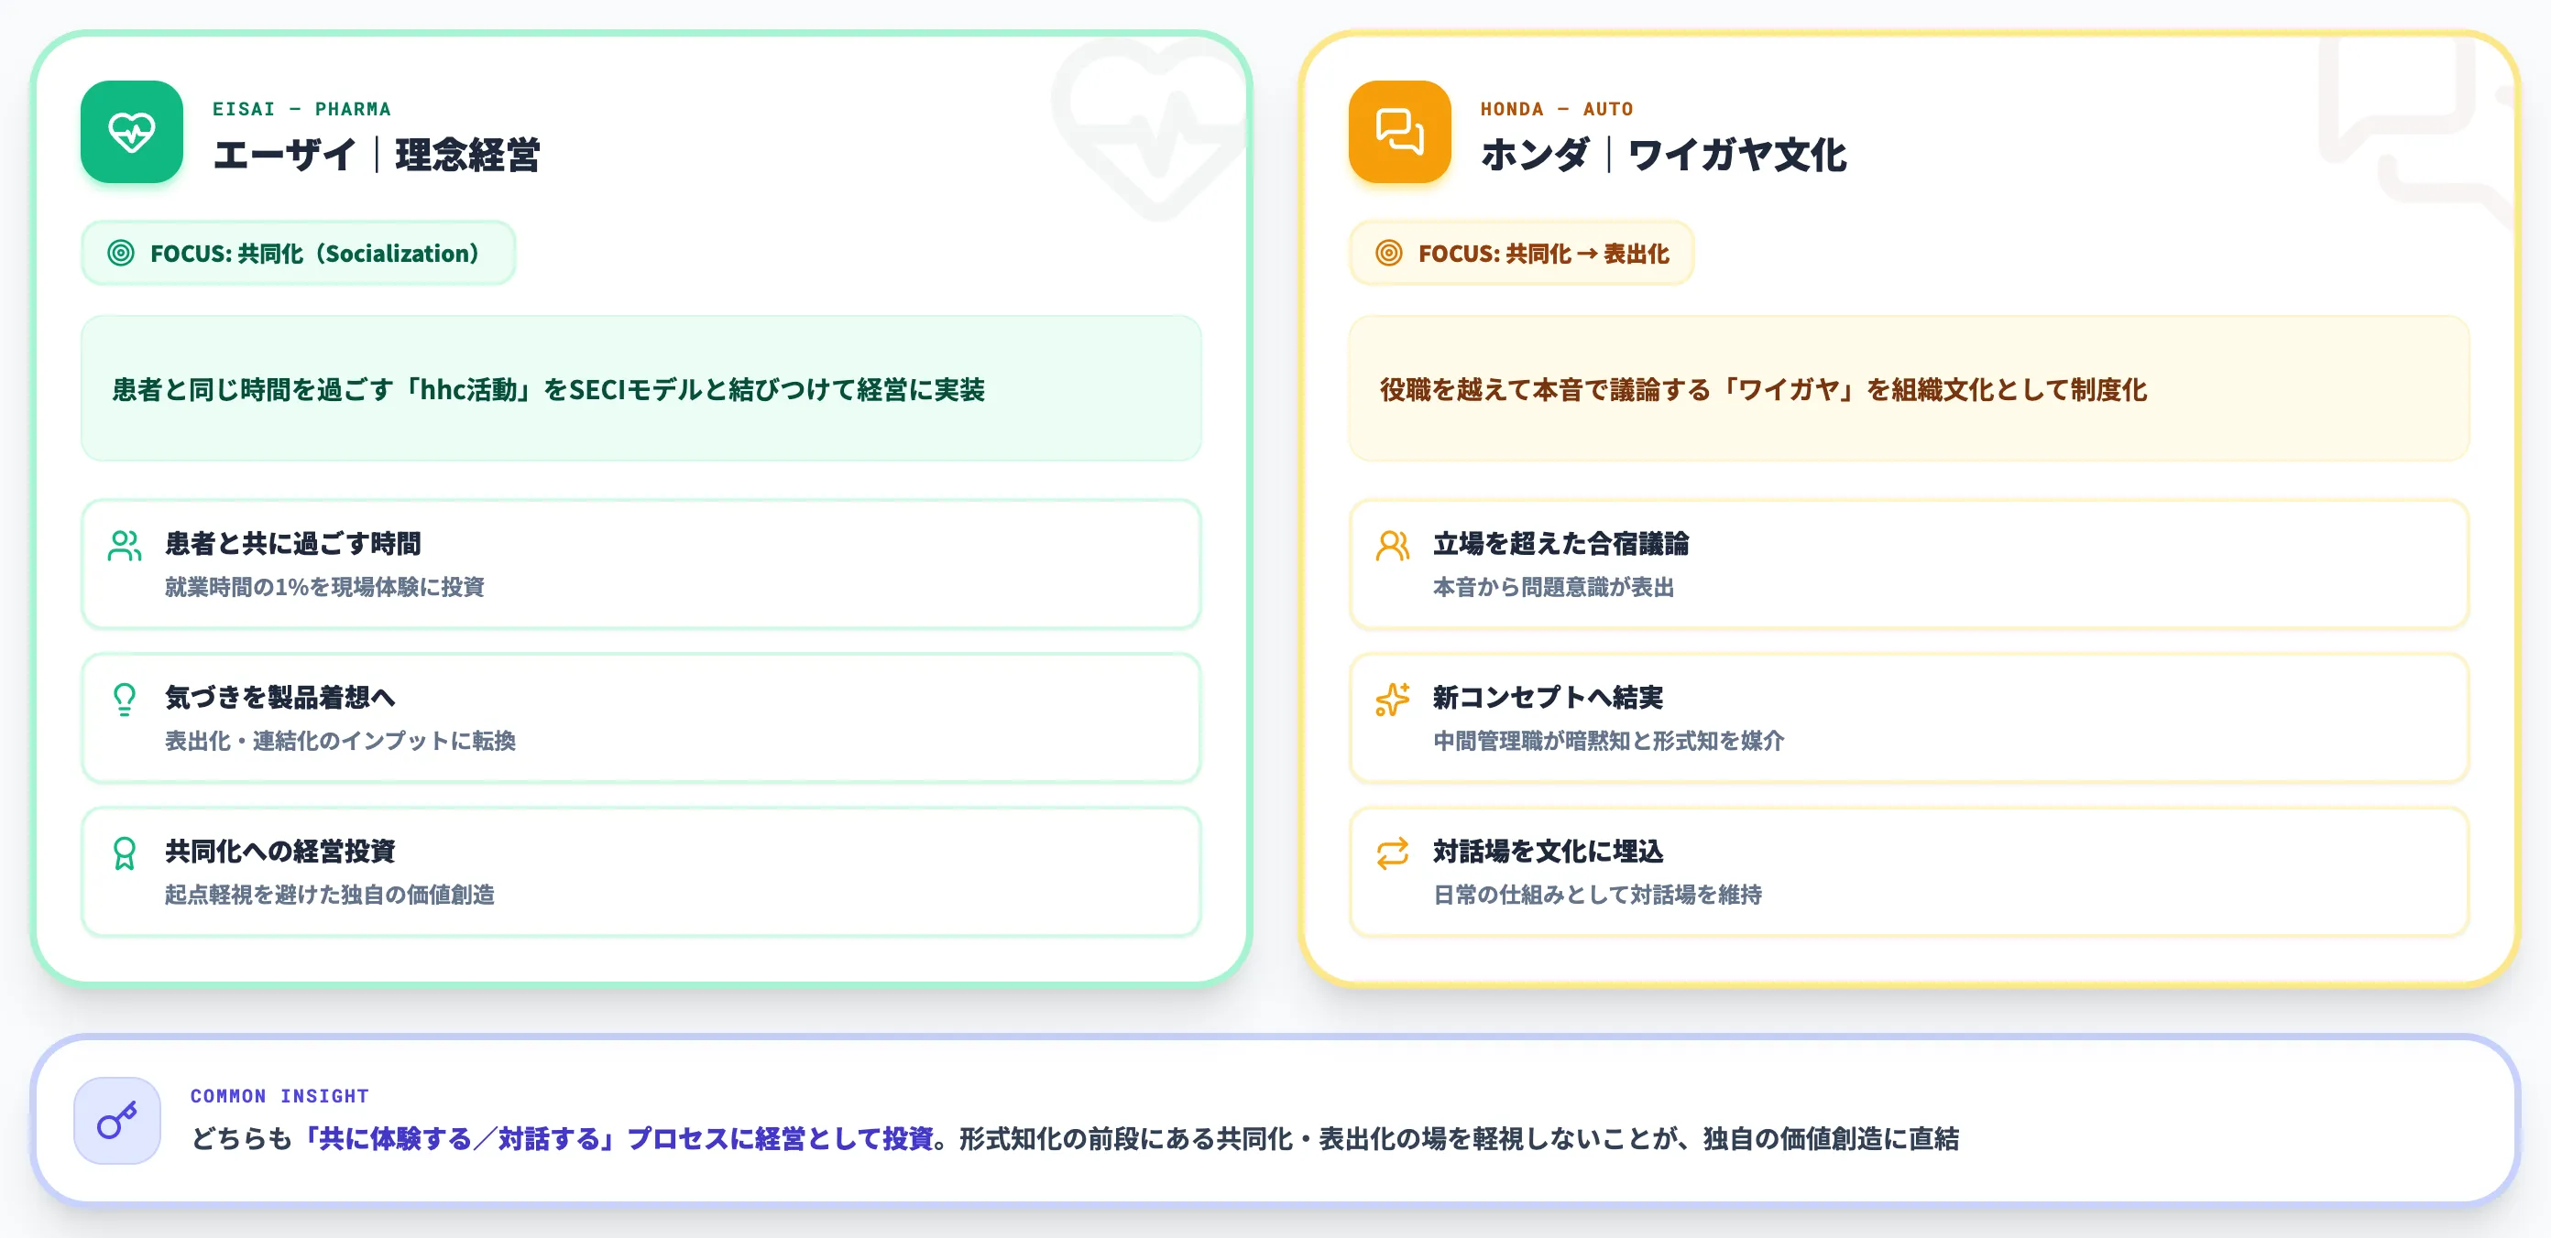
Task: Click the lightbulb icon beside 気づきを製品着想へ
Action: coord(125,700)
